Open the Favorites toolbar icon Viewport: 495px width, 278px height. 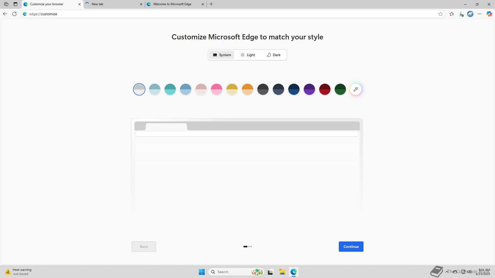pyautogui.click(x=452, y=14)
